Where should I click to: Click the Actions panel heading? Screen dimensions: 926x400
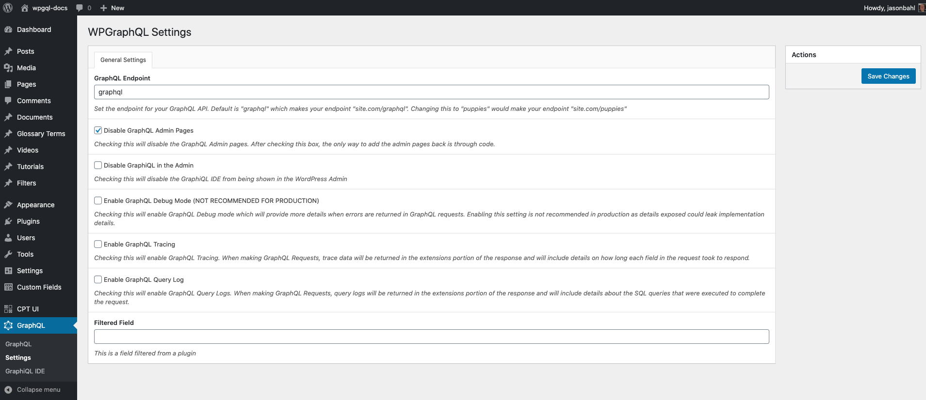point(804,55)
